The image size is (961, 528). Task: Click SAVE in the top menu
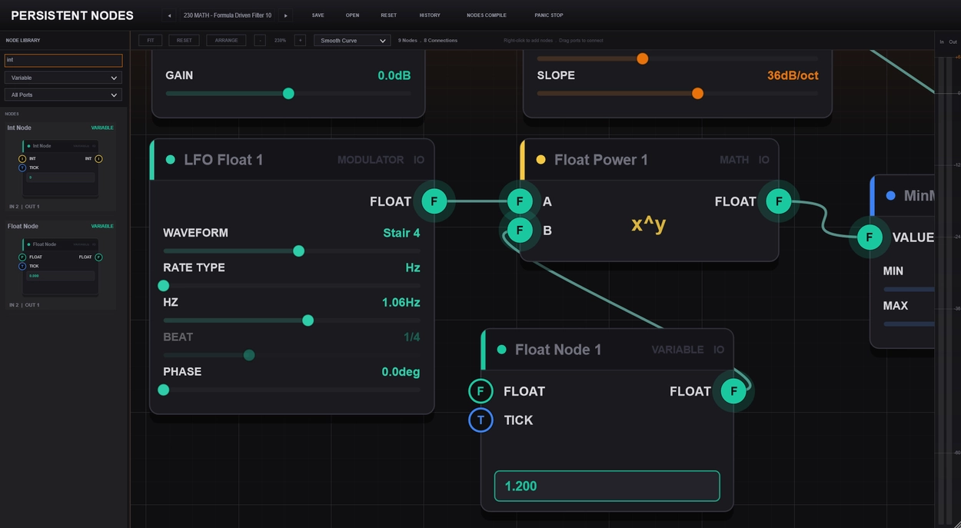point(318,15)
